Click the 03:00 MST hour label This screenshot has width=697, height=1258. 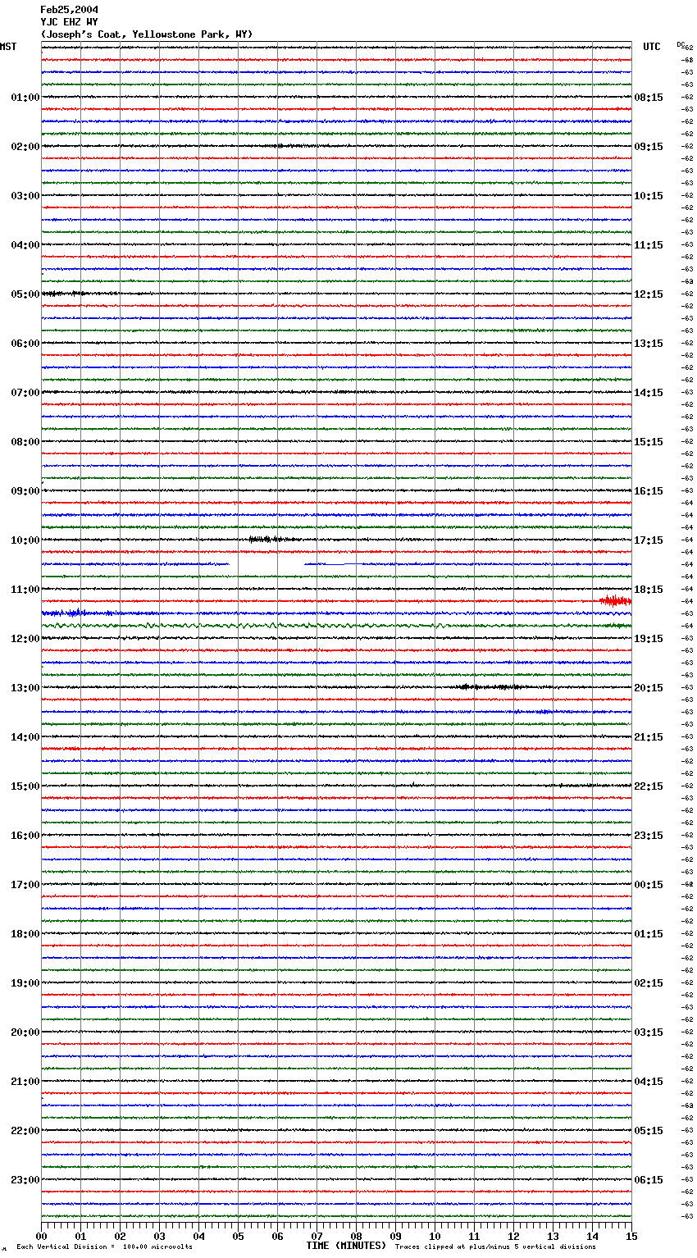tap(25, 196)
